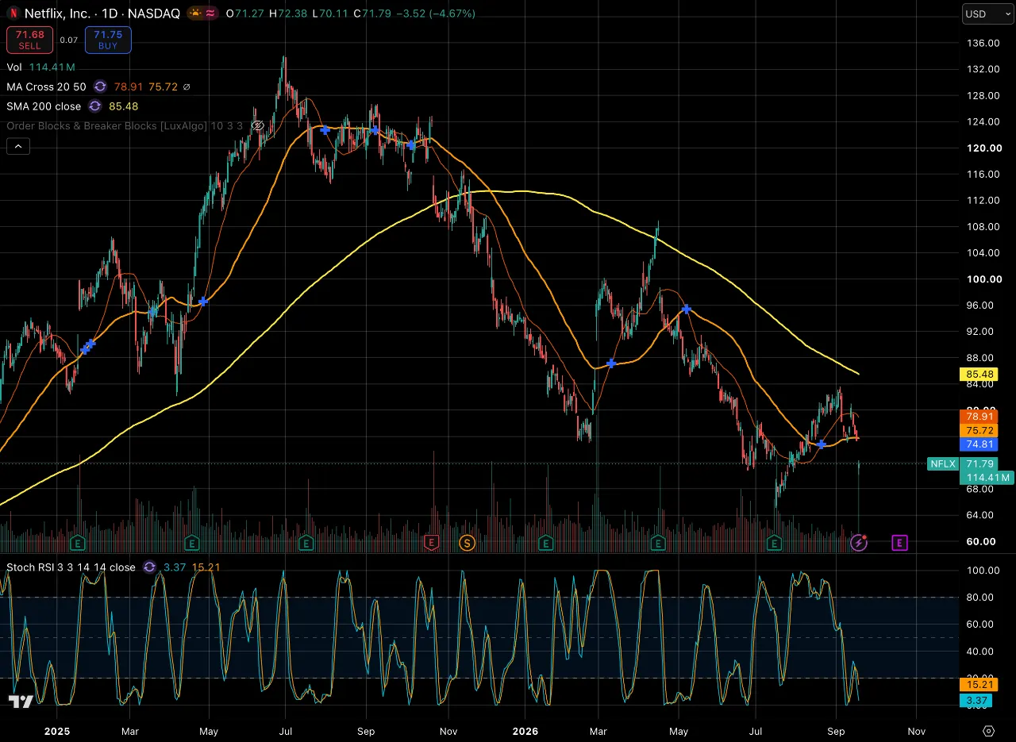Click the 85.48 SMA value in legend
The image size is (1016, 742).
click(123, 106)
